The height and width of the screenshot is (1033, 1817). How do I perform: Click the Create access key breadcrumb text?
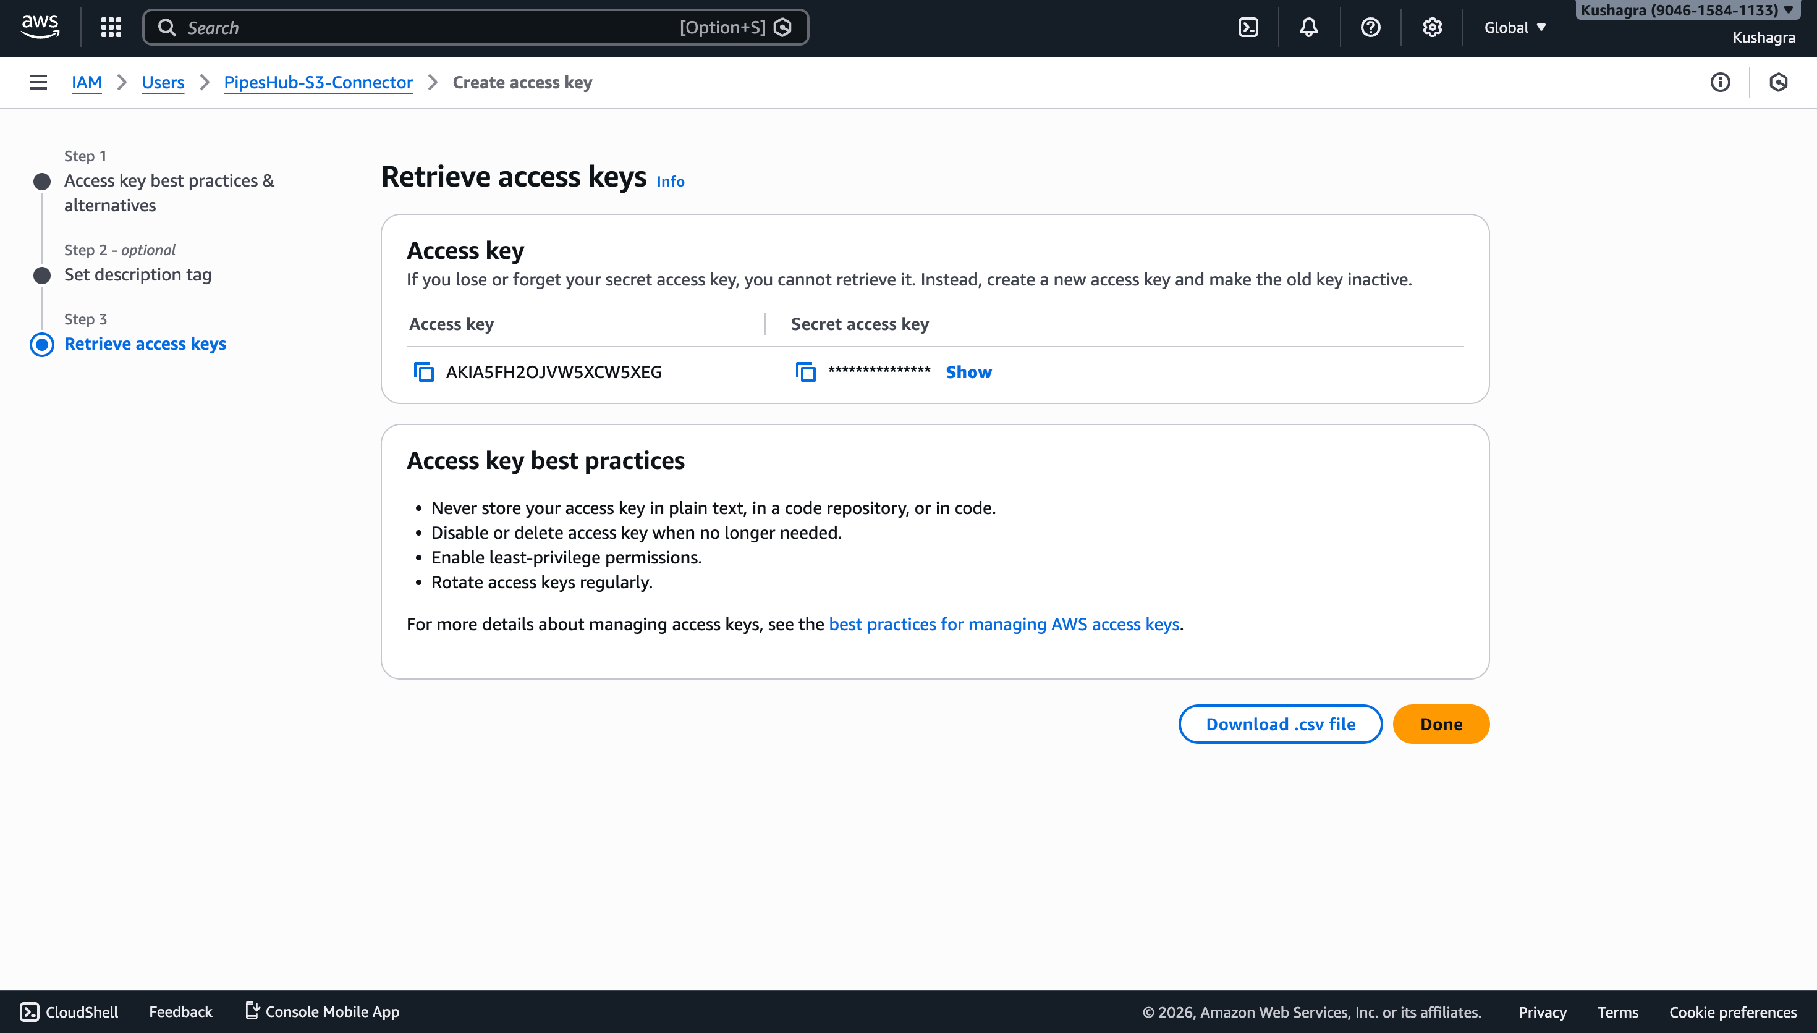(x=522, y=82)
